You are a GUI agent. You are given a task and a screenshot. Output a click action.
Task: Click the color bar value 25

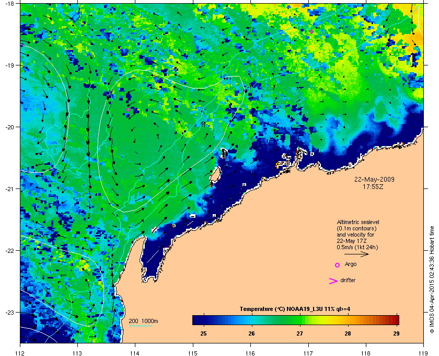click(x=203, y=333)
